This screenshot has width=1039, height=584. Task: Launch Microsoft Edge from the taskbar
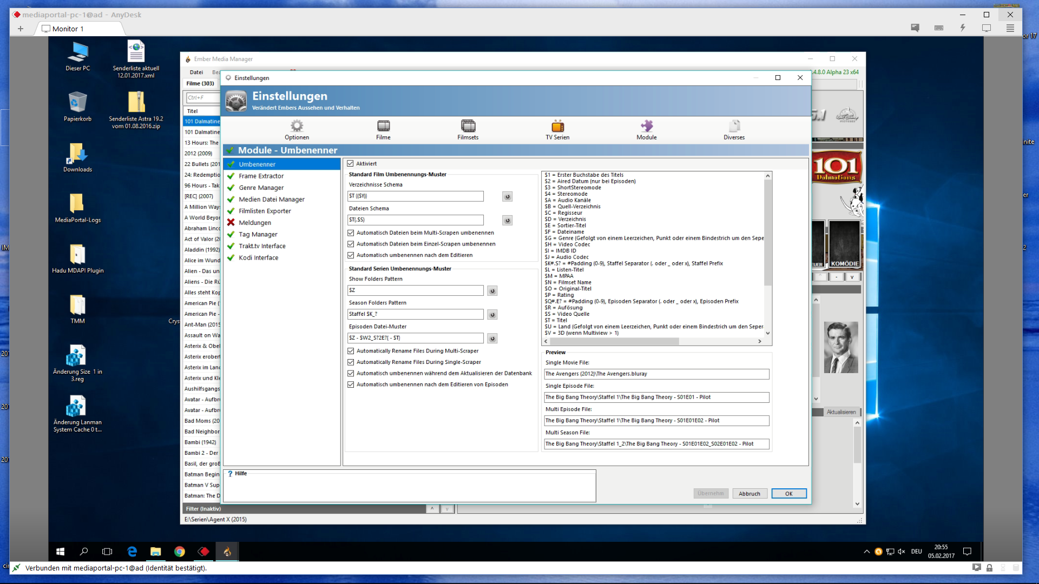131,552
